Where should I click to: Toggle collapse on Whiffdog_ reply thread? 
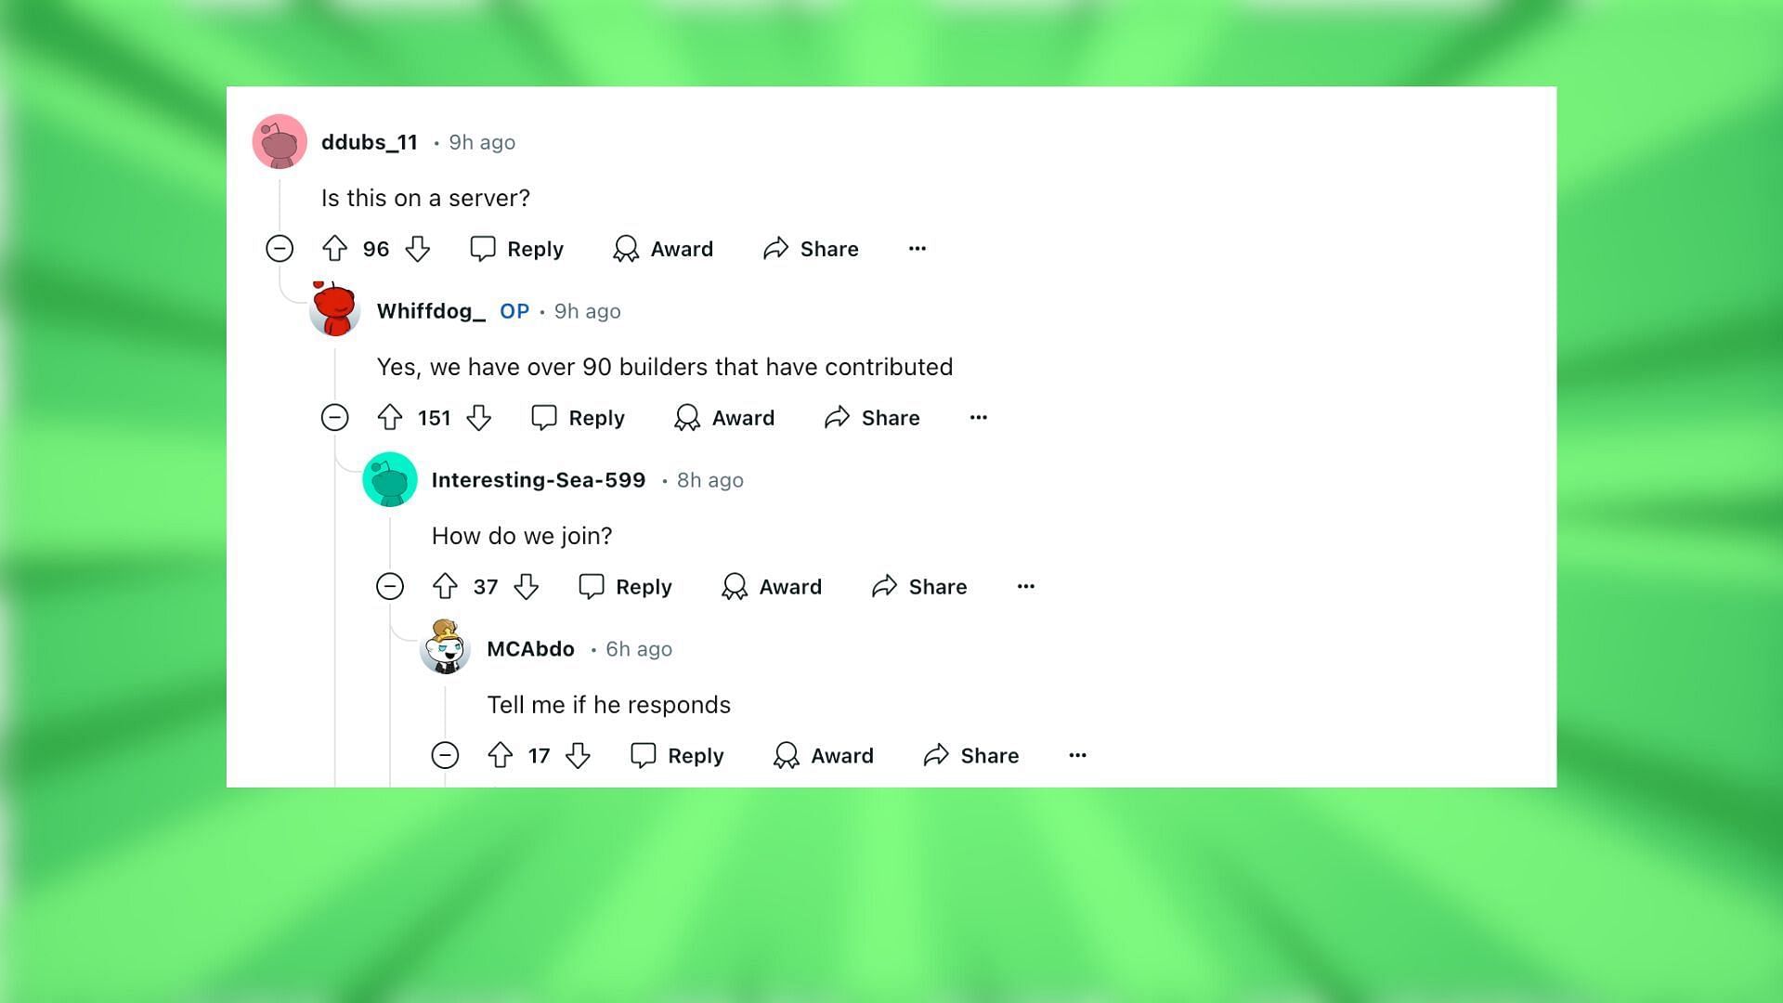click(x=337, y=416)
